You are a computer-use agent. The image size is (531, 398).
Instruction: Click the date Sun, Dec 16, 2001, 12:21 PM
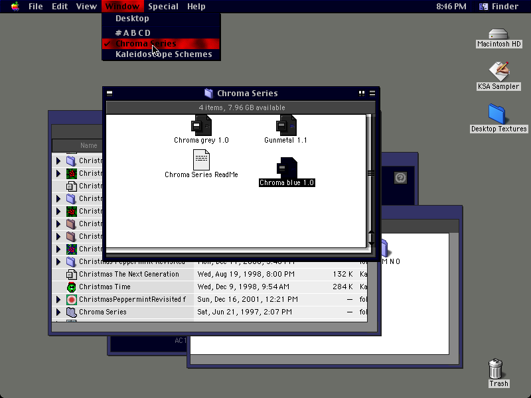248,300
